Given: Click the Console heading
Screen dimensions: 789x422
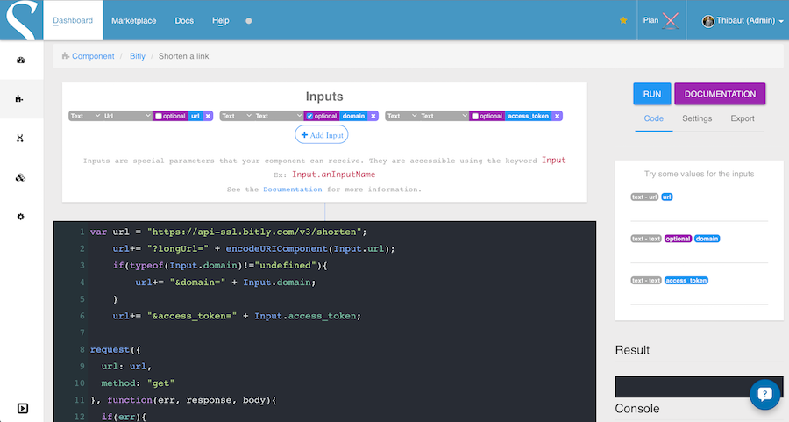Looking at the screenshot, I should pos(637,409).
